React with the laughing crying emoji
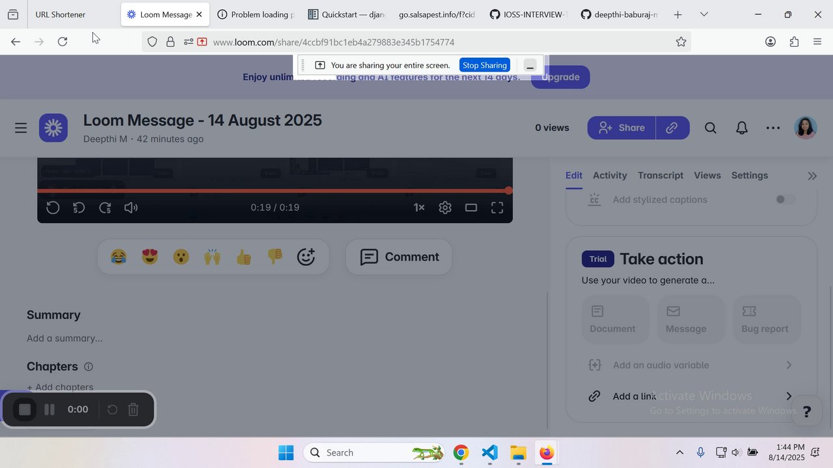This screenshot has width=833, height=468. click(x=118, y=257)
